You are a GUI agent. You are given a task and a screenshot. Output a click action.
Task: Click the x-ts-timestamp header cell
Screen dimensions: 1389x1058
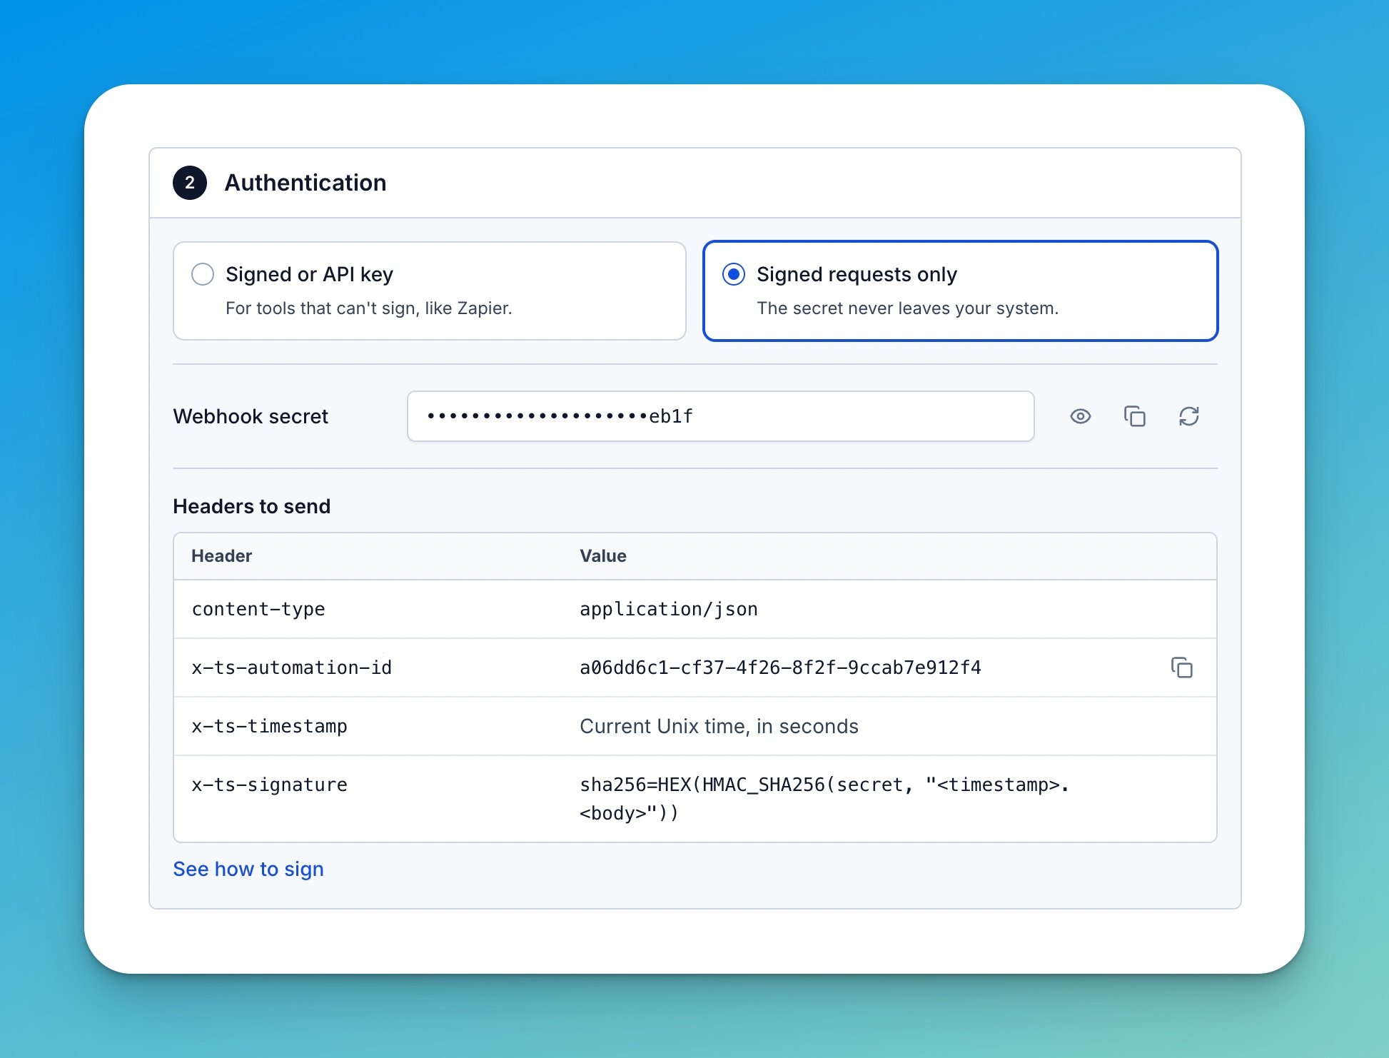point(269,726)
